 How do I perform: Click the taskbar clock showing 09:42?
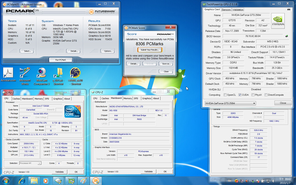click(285, 181)
